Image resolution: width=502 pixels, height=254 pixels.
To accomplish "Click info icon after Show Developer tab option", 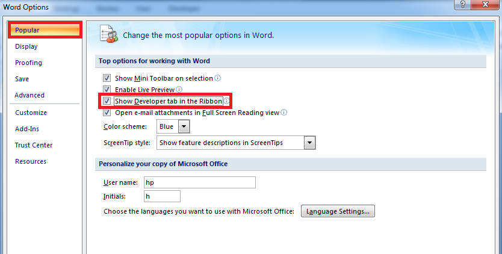I will (x=226, y=101).
